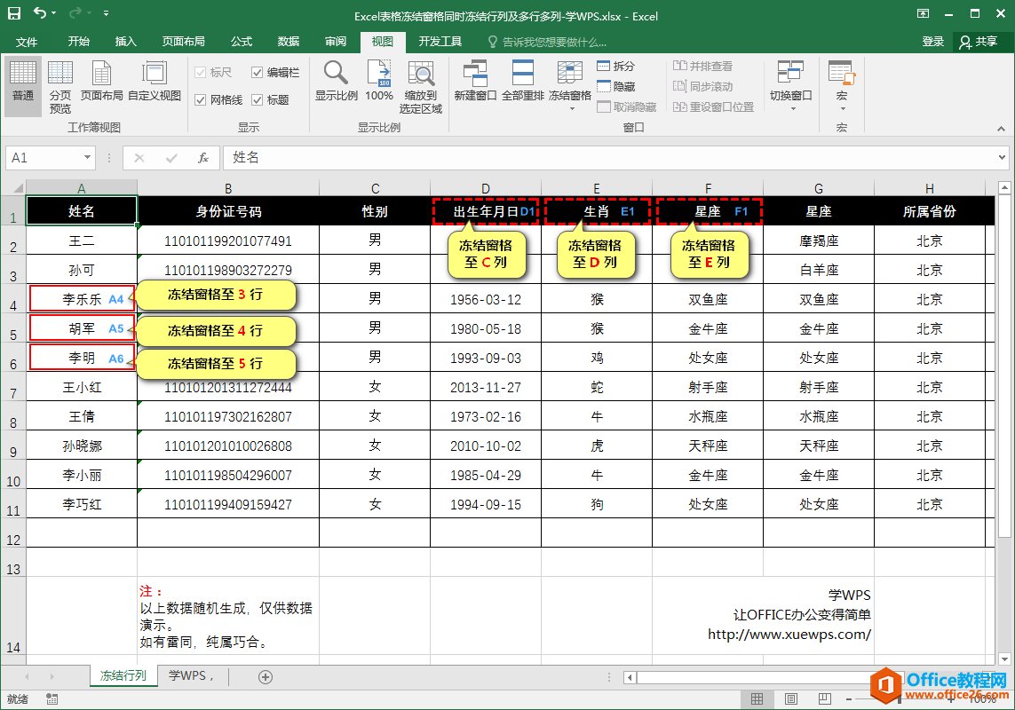Screen dimensions: 1015x710
Task: Click zoom out minus button in status bar
Action: (849, 699)
